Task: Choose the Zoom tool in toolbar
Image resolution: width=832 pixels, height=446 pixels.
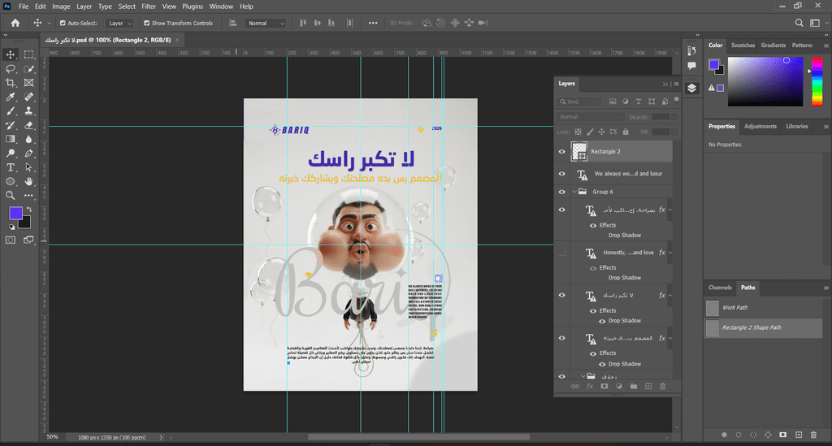Action: click(x=11, y=195)
